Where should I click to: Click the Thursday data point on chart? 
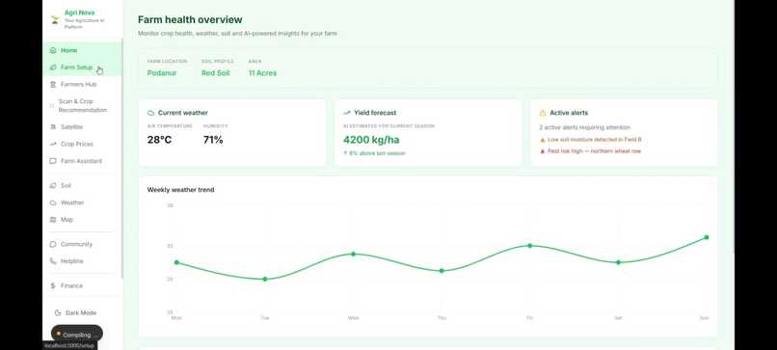click(x=442, y=271)
